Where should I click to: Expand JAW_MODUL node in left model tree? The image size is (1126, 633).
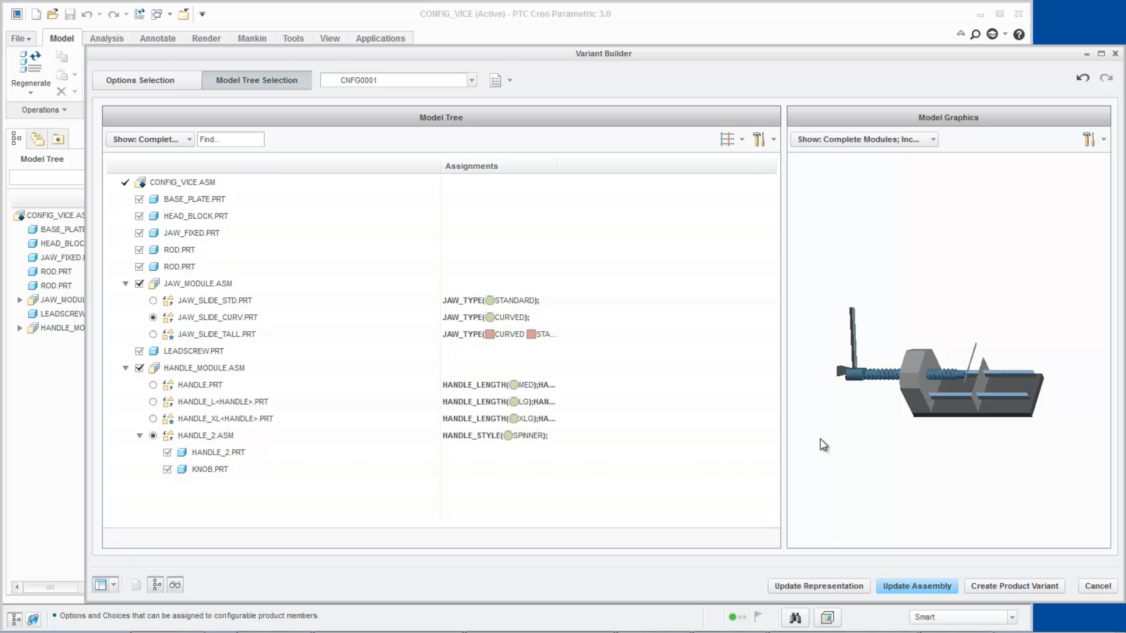point(20,300)
